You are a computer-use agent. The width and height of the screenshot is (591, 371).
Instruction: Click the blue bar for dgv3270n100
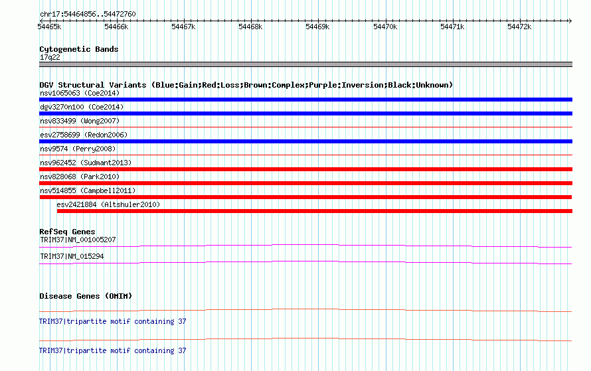[x=305, y=113]
